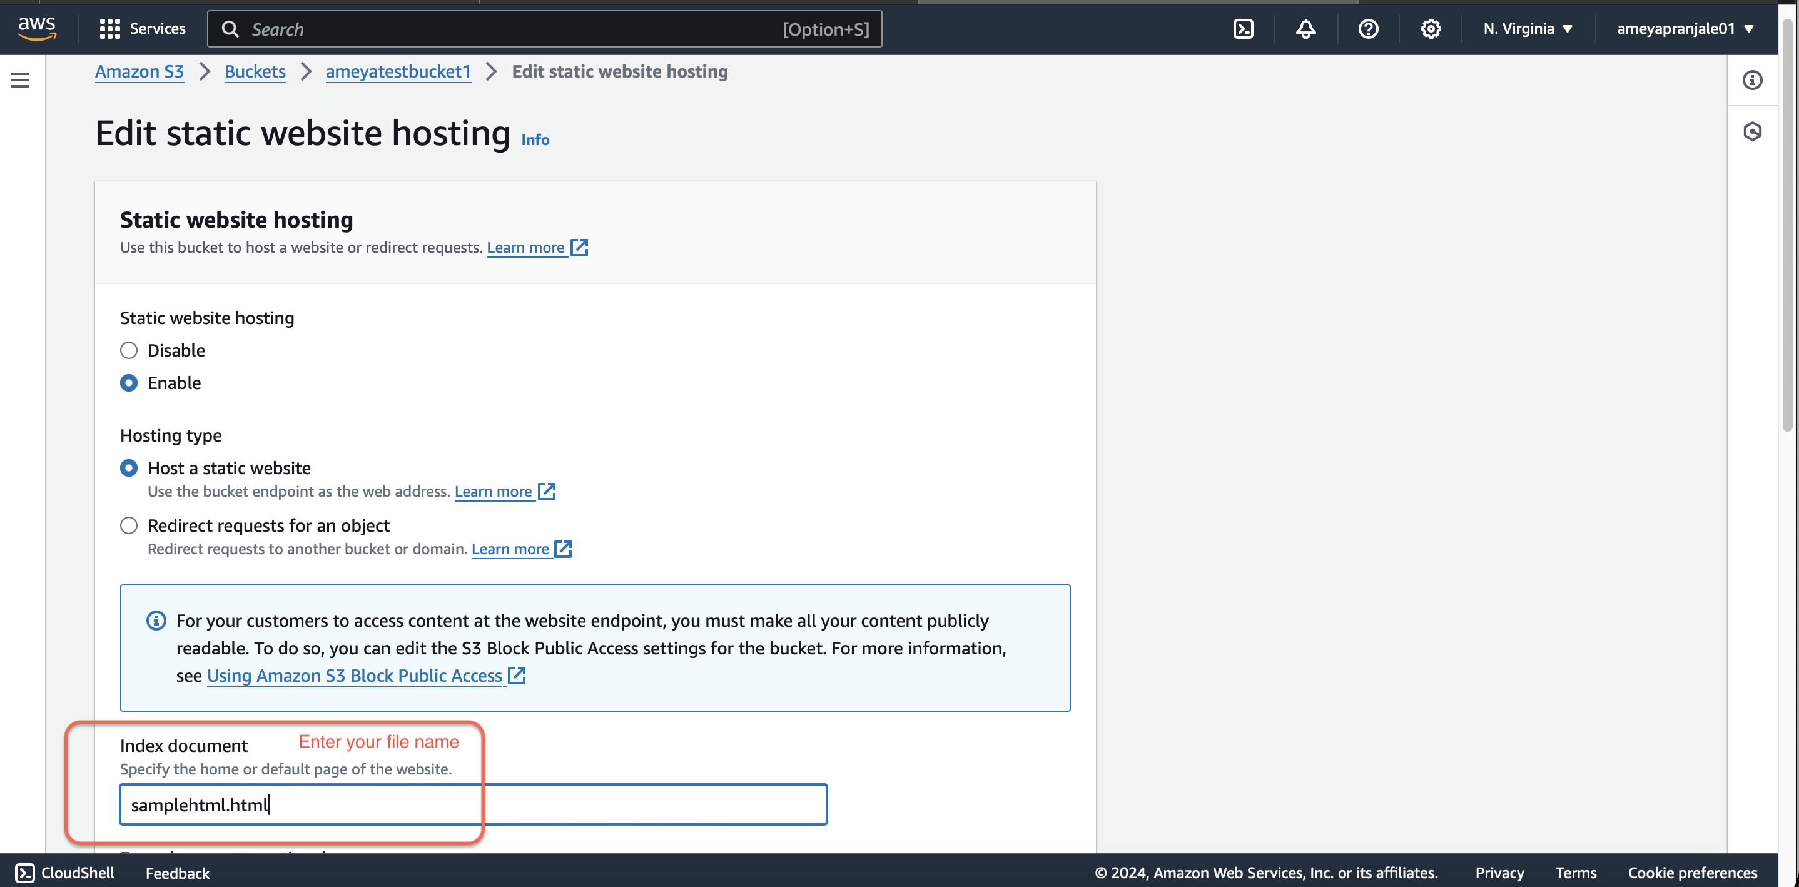Open Terms link in footer
Screen dimensions: 1799x887
point(1576,873)
